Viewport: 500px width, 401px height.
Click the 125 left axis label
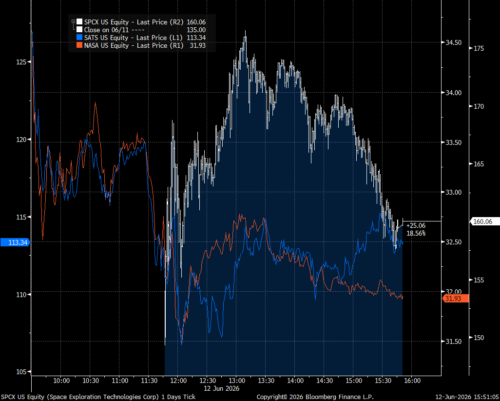[21, 62]
